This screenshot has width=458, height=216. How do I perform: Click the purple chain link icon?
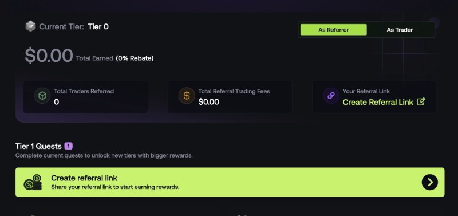(331, 96)
